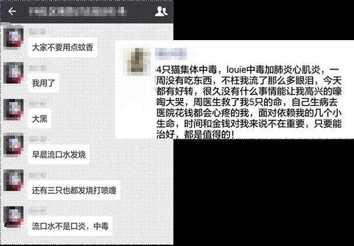Select the "早晨流口水发烧" message bubble
354x246 pixels.
click(58, 155)
